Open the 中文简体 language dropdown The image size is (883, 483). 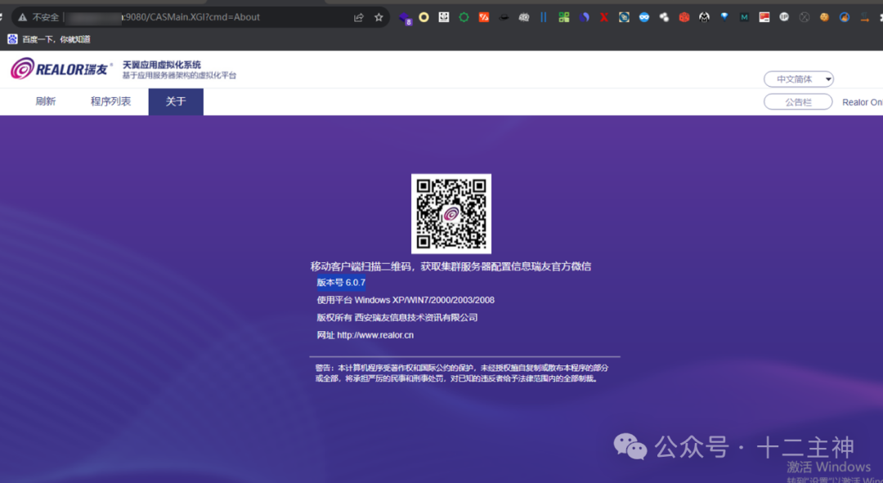(797, 78)
